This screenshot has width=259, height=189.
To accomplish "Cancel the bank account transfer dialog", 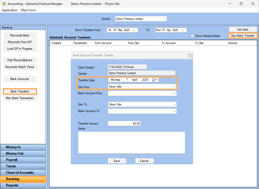I will (x=144, y=161).
